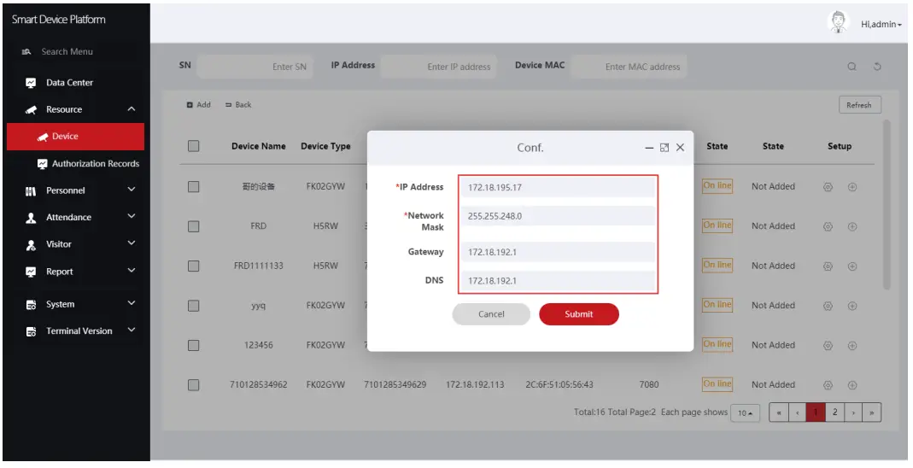
Task: Click the Refresh button
Action: pyautogui.click(x=859, y=105)
